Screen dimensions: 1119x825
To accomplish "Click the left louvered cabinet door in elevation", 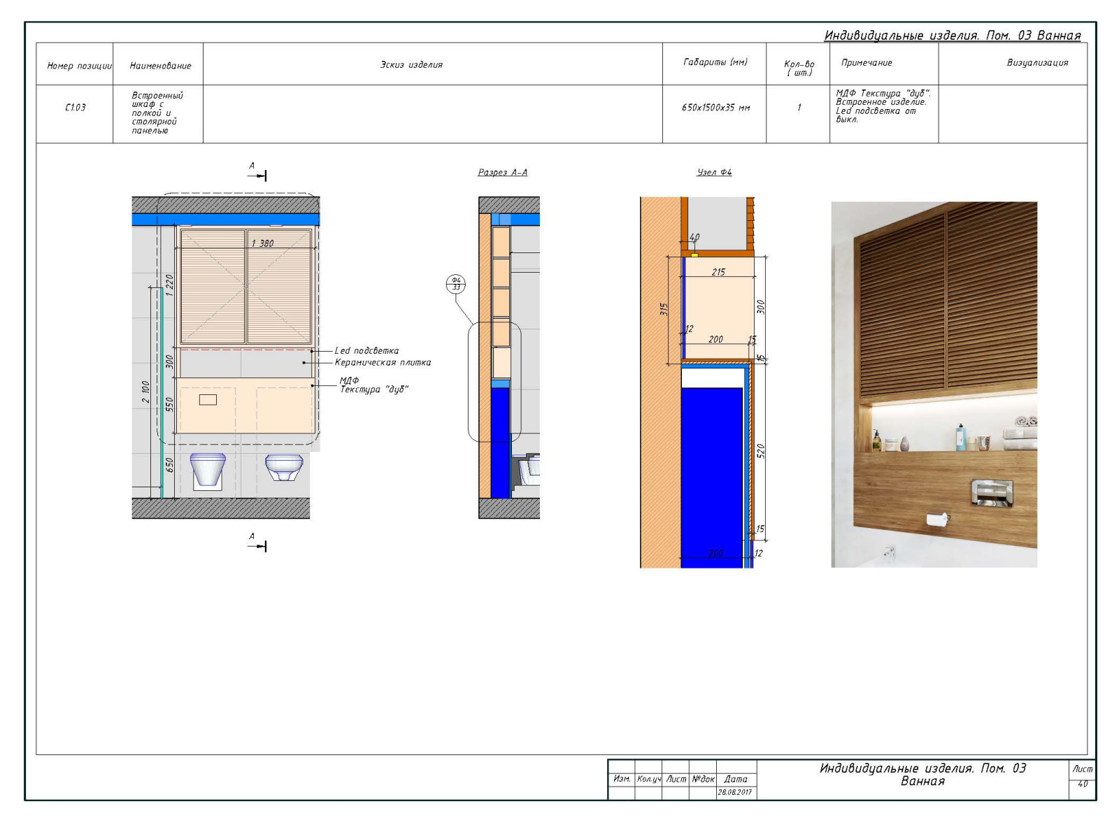I will point(213,287).
